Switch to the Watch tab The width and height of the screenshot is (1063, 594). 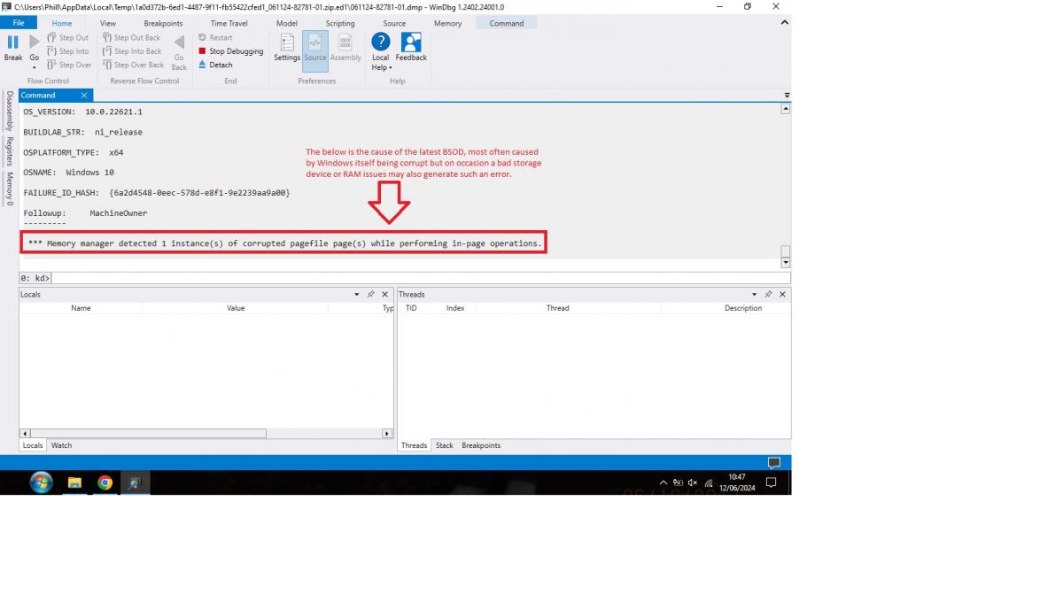pos(61,445)
